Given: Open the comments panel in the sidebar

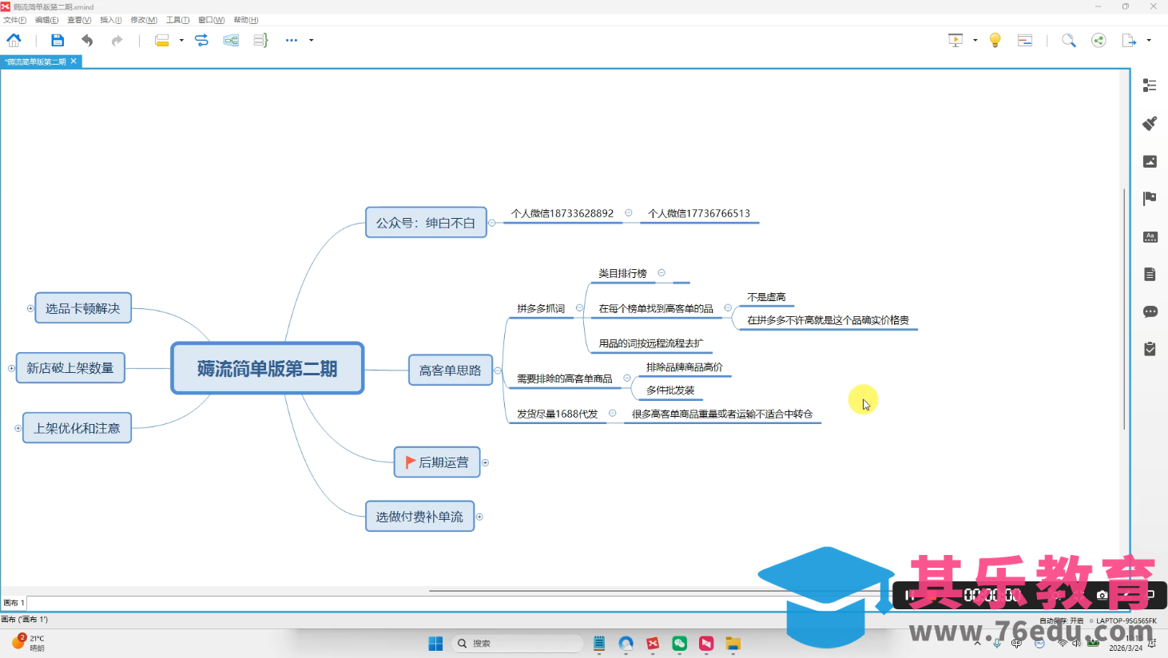Looking at the screenshot, I should tap(1150, 311).
